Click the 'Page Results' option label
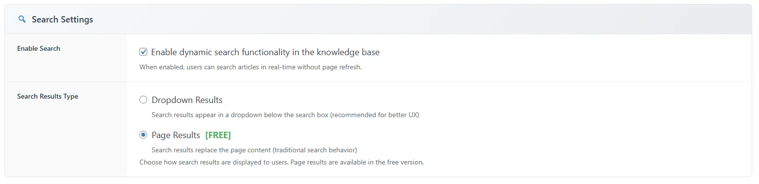This screenshot has width=759, height=184. [176, 135]
